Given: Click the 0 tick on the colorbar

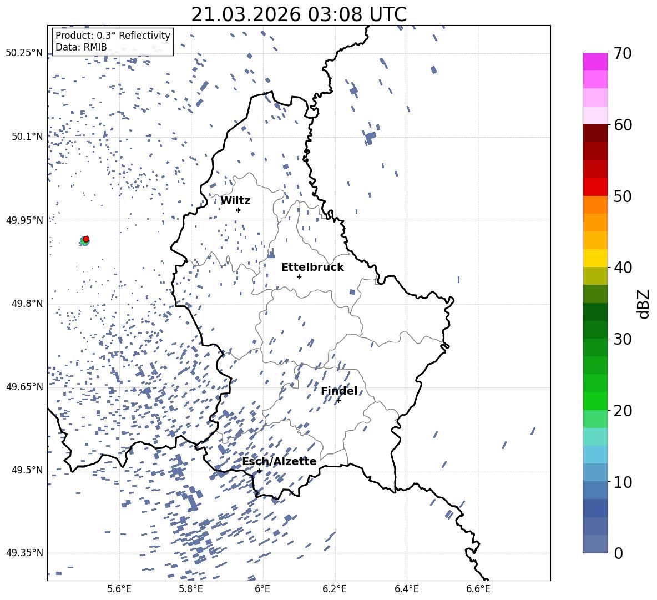Looking at the screenshot, I should 618,553.
